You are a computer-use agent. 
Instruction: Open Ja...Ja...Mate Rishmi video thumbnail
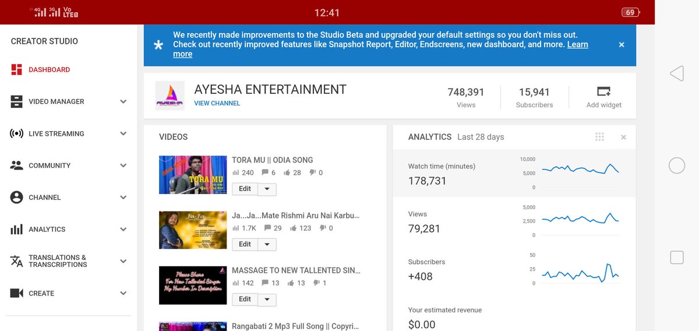(x=193, y=230)
